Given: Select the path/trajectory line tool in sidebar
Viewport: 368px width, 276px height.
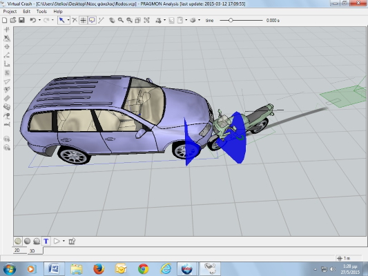Looking at the screenshot, I should (7, 55).
